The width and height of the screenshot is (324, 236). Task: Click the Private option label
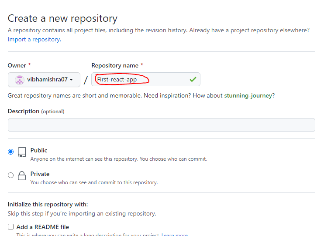pos(40,174)
